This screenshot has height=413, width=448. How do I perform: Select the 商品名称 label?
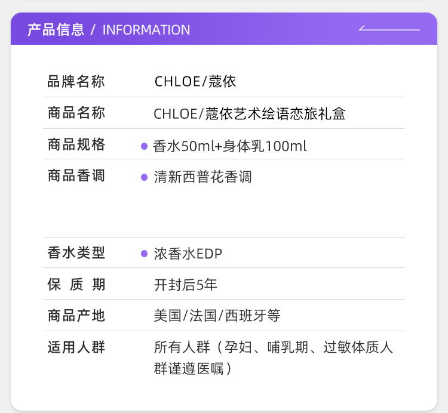point(76,113)
